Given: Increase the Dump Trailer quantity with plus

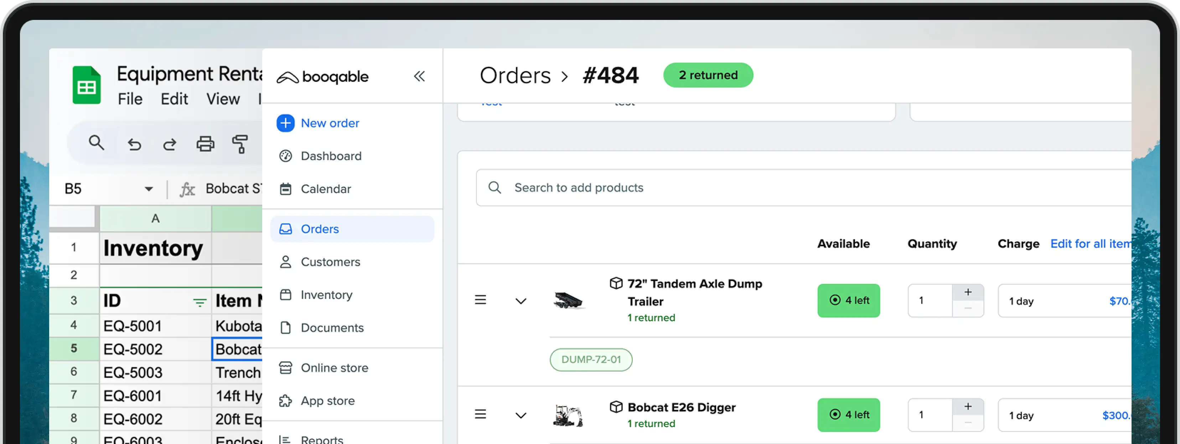Looking at the screenshot, I should [967, 291].
